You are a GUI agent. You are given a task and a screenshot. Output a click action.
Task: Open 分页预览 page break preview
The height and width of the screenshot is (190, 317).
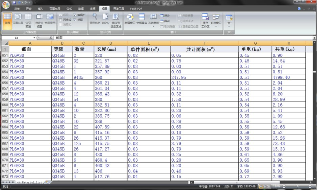click(28, 21)
